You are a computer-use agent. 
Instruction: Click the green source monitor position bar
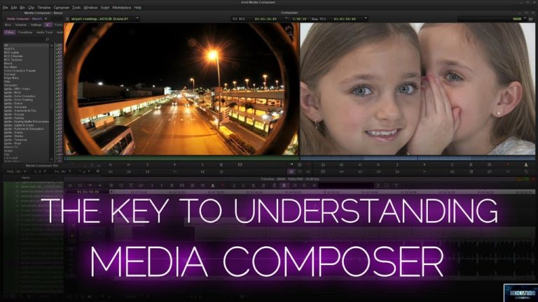181,158
